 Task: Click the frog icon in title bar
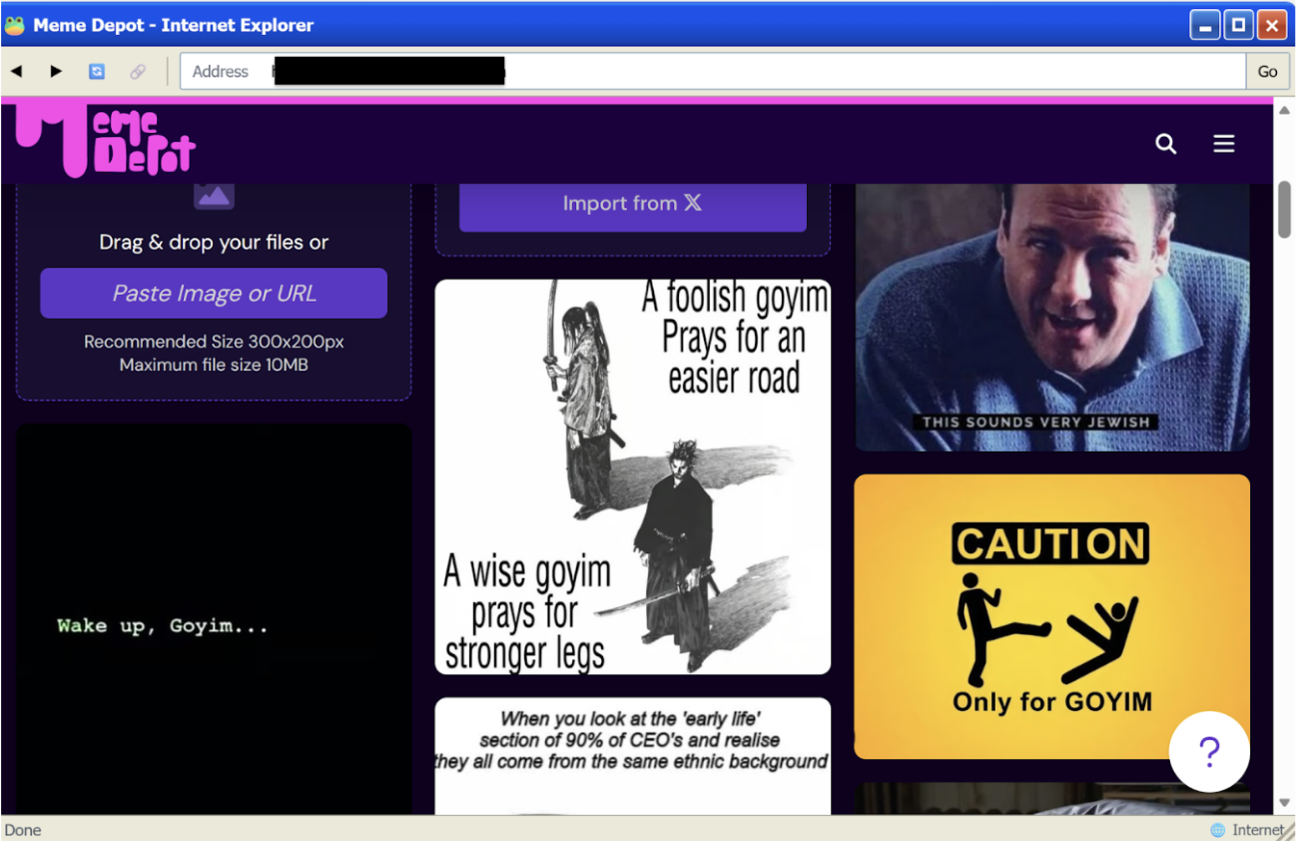point(15,25)
